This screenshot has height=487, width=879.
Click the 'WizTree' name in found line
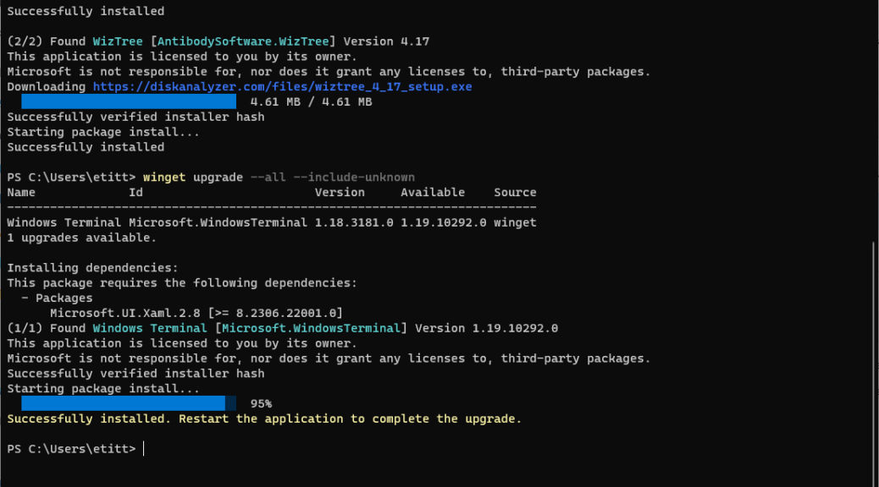click(118, 41)
